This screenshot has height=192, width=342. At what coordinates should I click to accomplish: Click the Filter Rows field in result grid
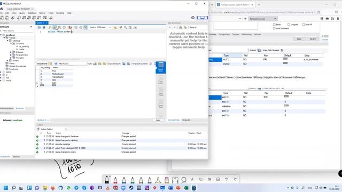click(x=77, y=63)
